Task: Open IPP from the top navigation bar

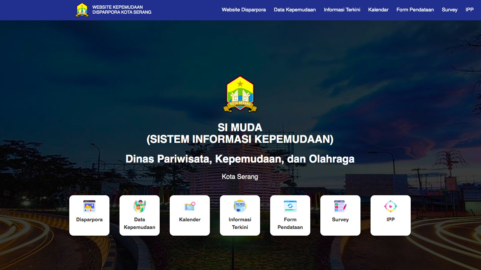Action: tap(469, 10)
